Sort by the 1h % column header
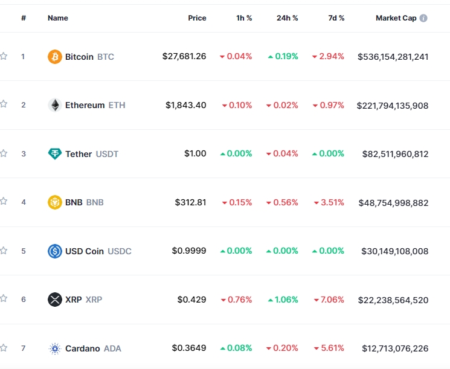Image resolution: width=450 pixels, height=369 pixels. [x=244, y=18]
